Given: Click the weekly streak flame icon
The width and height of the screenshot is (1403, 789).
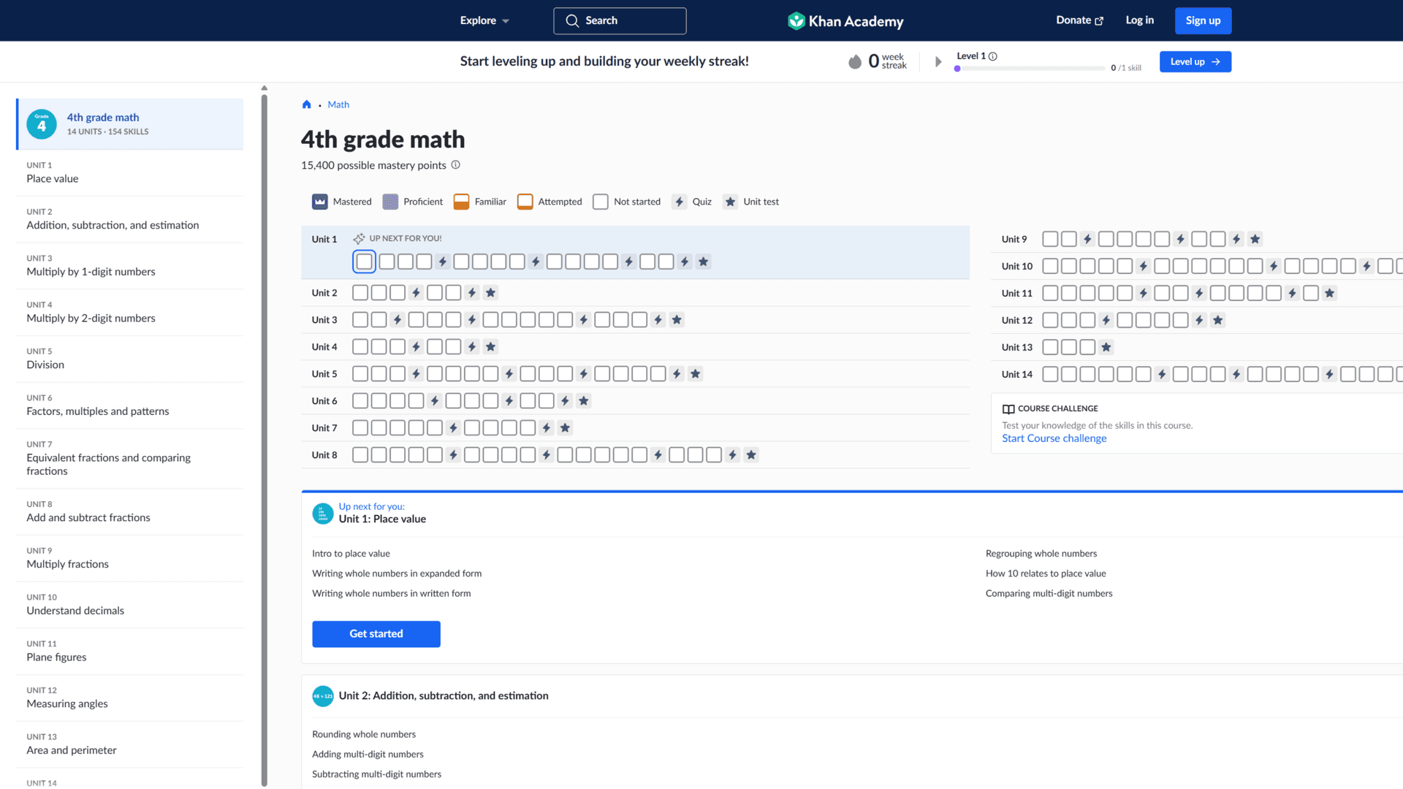Looking at the screenshot, I should click(x=855, y=61).
